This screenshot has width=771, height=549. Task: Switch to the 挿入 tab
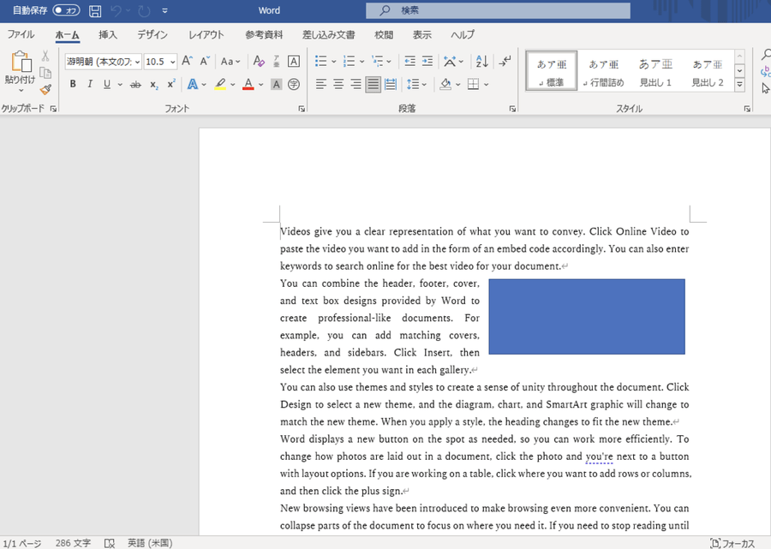pyautogui.click(x=108, y=34)
